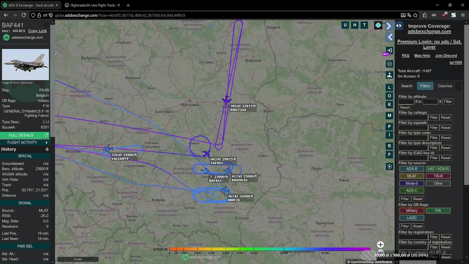This screenshot has height=264, width=469.
Task: Click the translate page icon
Action: 409,15
